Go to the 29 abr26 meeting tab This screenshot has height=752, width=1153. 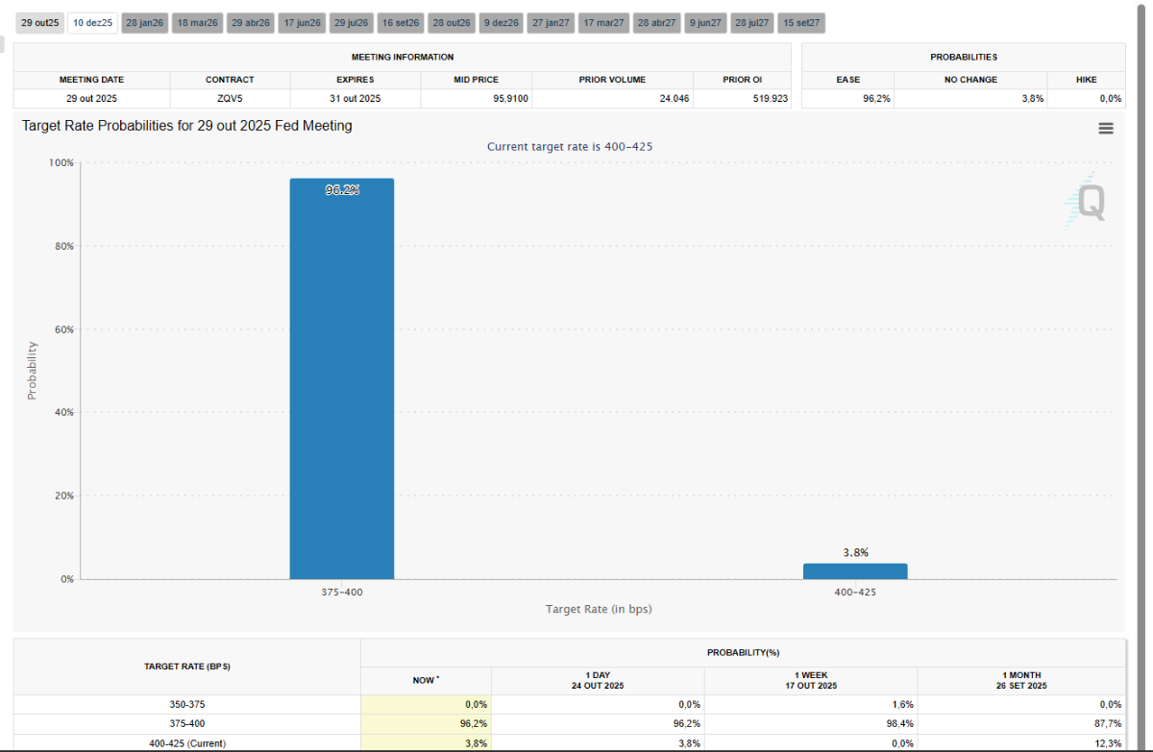(x=251, y=23)
